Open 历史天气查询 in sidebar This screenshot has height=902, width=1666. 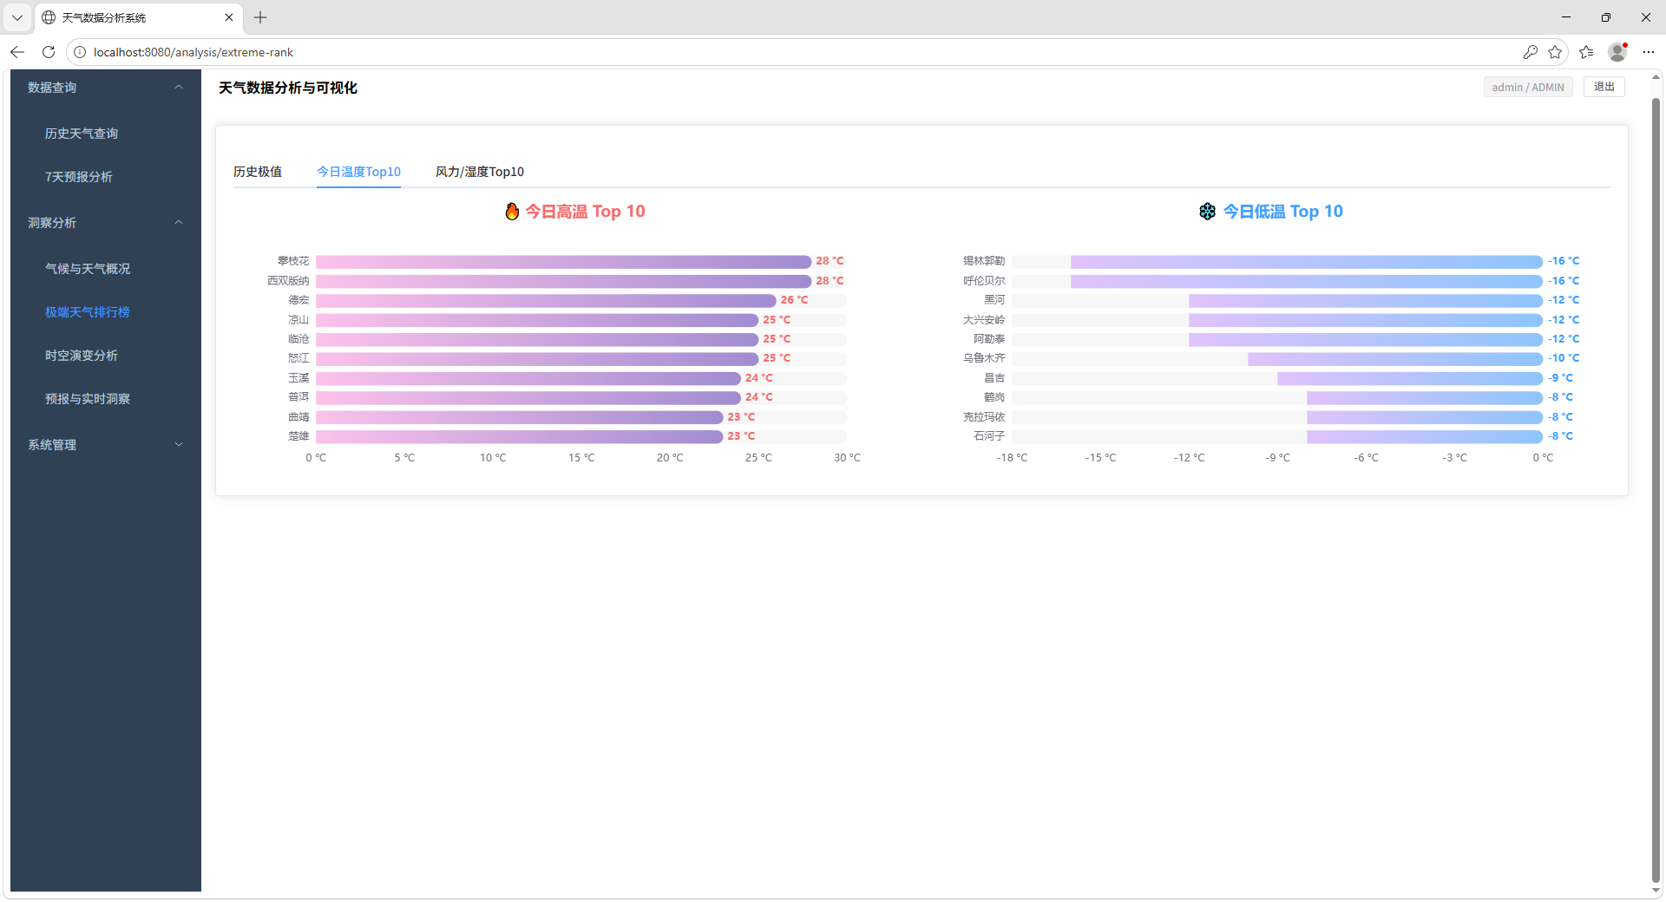[82, 134]
